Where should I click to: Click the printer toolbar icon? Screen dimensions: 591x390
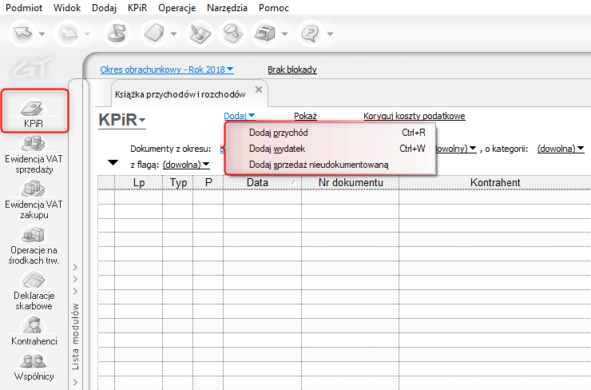pos(265,34)
